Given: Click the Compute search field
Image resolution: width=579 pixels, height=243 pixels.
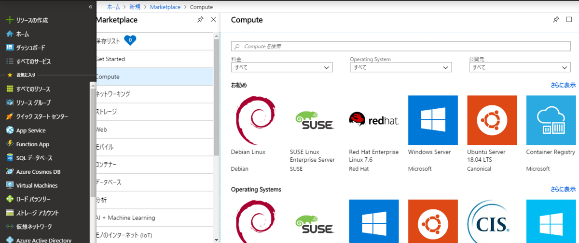Looking at the screenshot, I should pos(401,46).
